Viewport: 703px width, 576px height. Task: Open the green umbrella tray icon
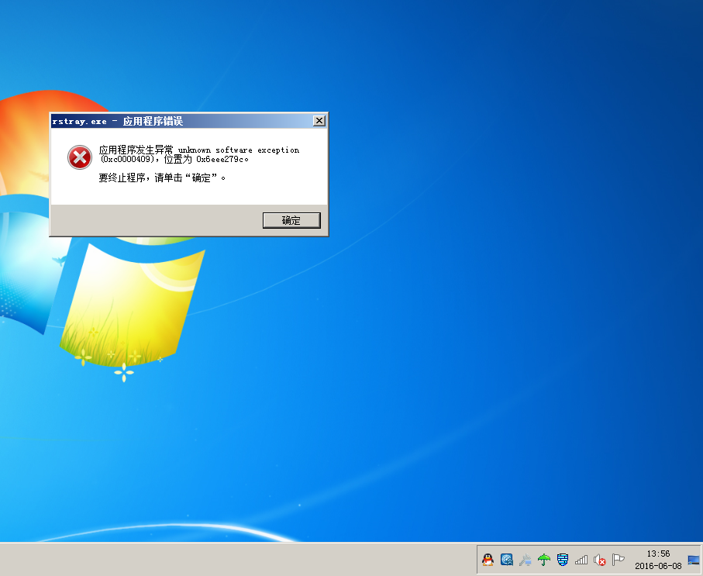544,560
